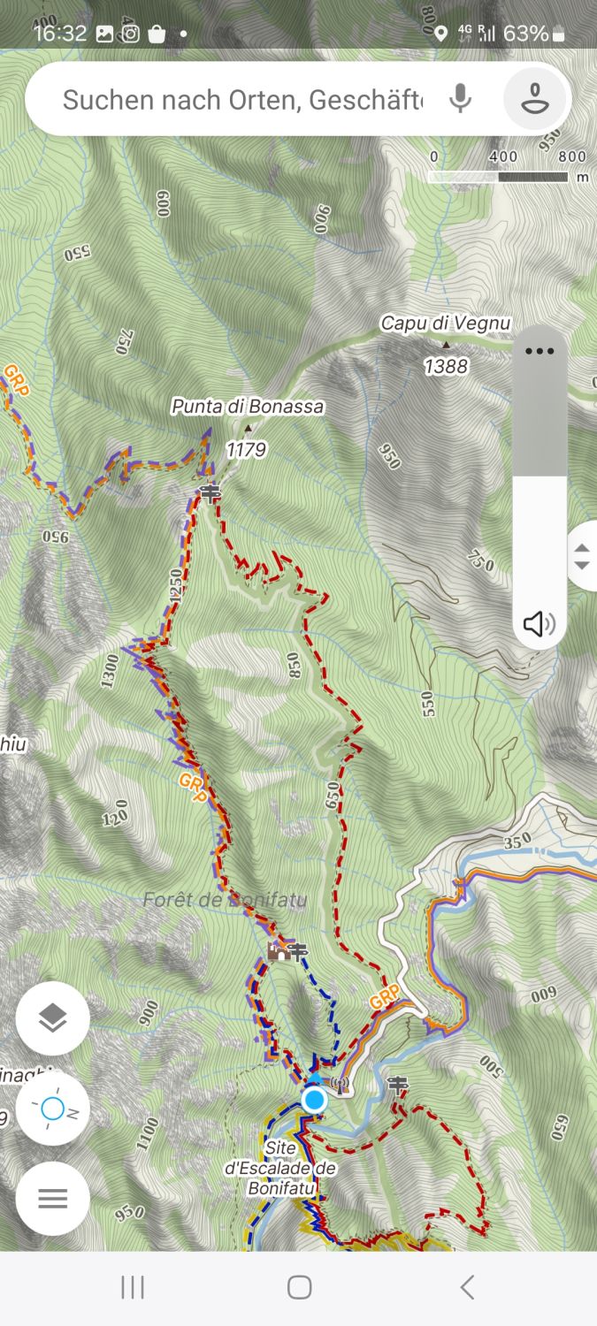Expand the side edge panel handle
This screenshot has width=597, height=1326.
(x=582, y=557)
